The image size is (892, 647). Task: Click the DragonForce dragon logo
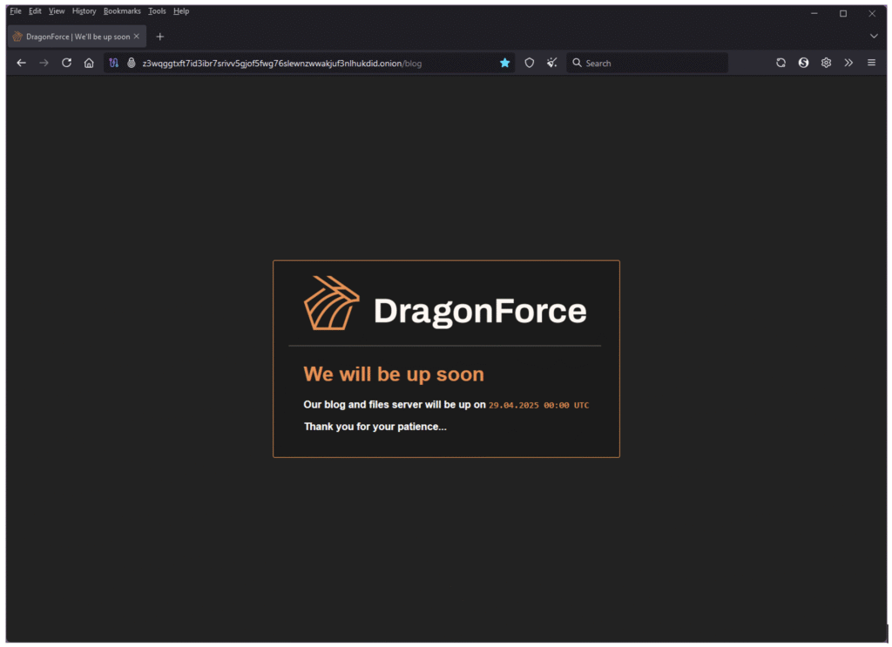click(x=331, y=303)
